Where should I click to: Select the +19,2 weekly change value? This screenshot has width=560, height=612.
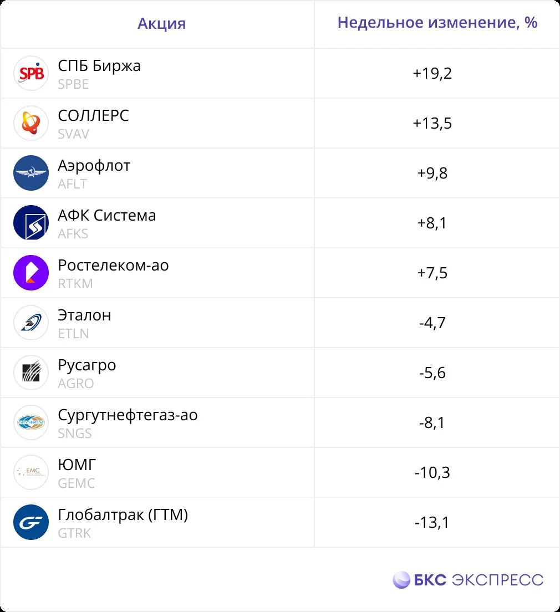click(x=432, y=73)
